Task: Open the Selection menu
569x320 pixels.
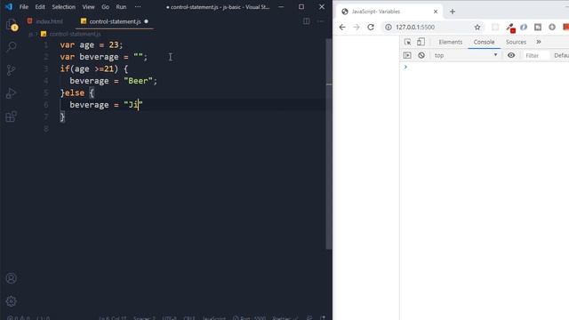Action: pyautogui.click(x=63, y=7)
